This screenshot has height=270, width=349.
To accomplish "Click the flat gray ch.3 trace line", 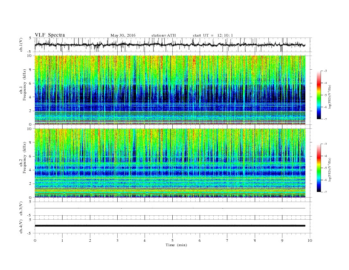I will coord(170,208).
